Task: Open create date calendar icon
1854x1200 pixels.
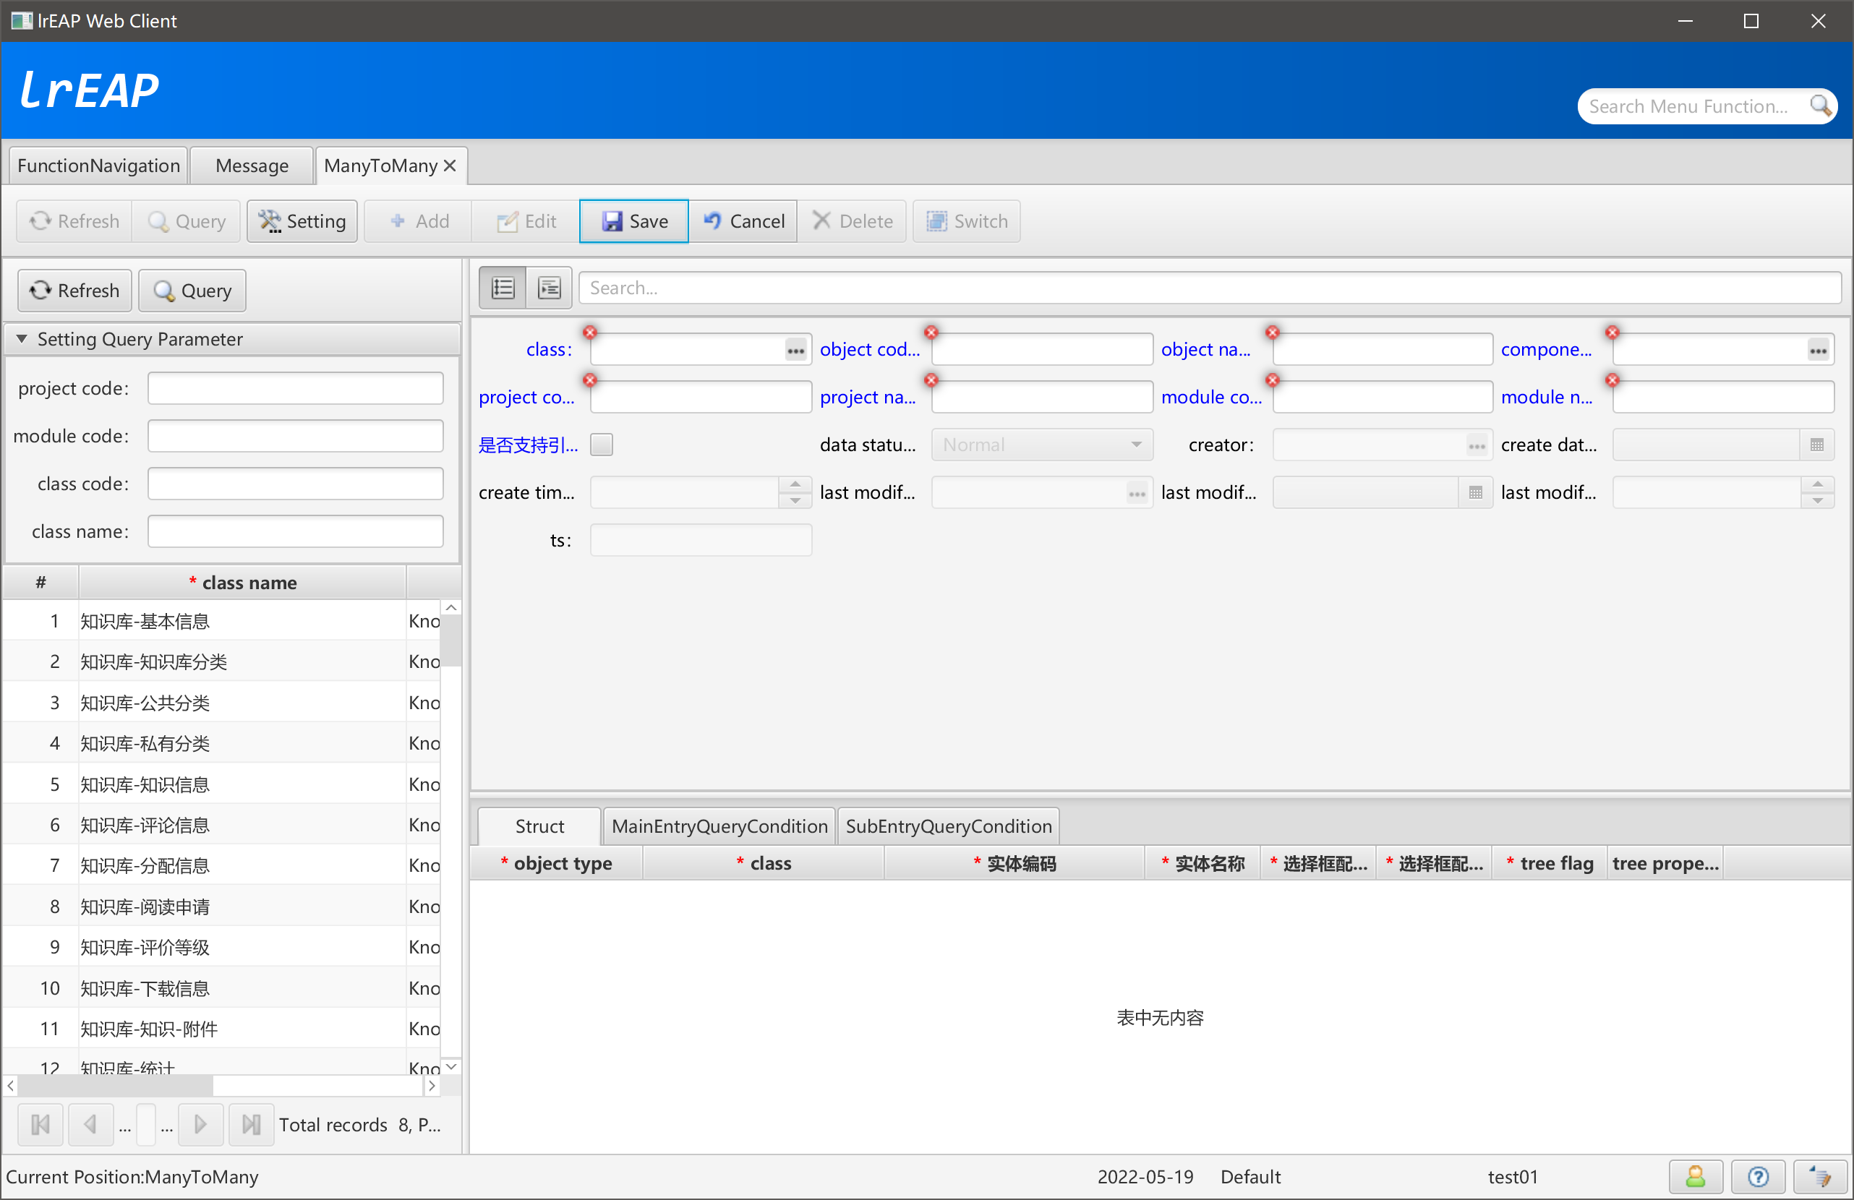Action: click(x=1816, y=445)
